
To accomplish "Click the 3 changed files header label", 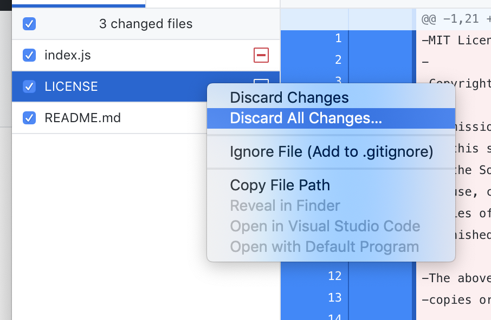I will coord(145,24).
